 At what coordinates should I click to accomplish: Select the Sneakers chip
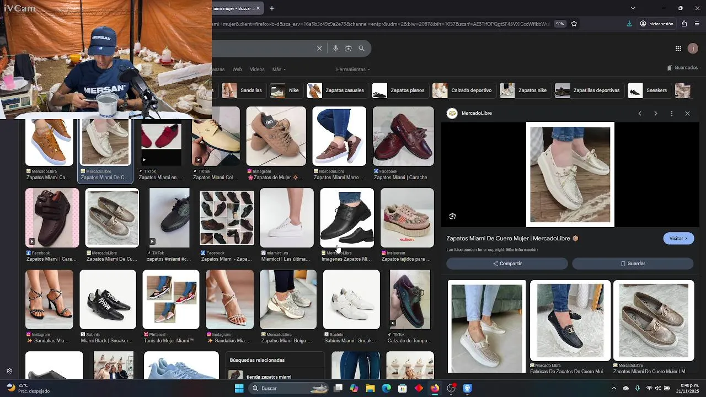click(x=649, y=90)
